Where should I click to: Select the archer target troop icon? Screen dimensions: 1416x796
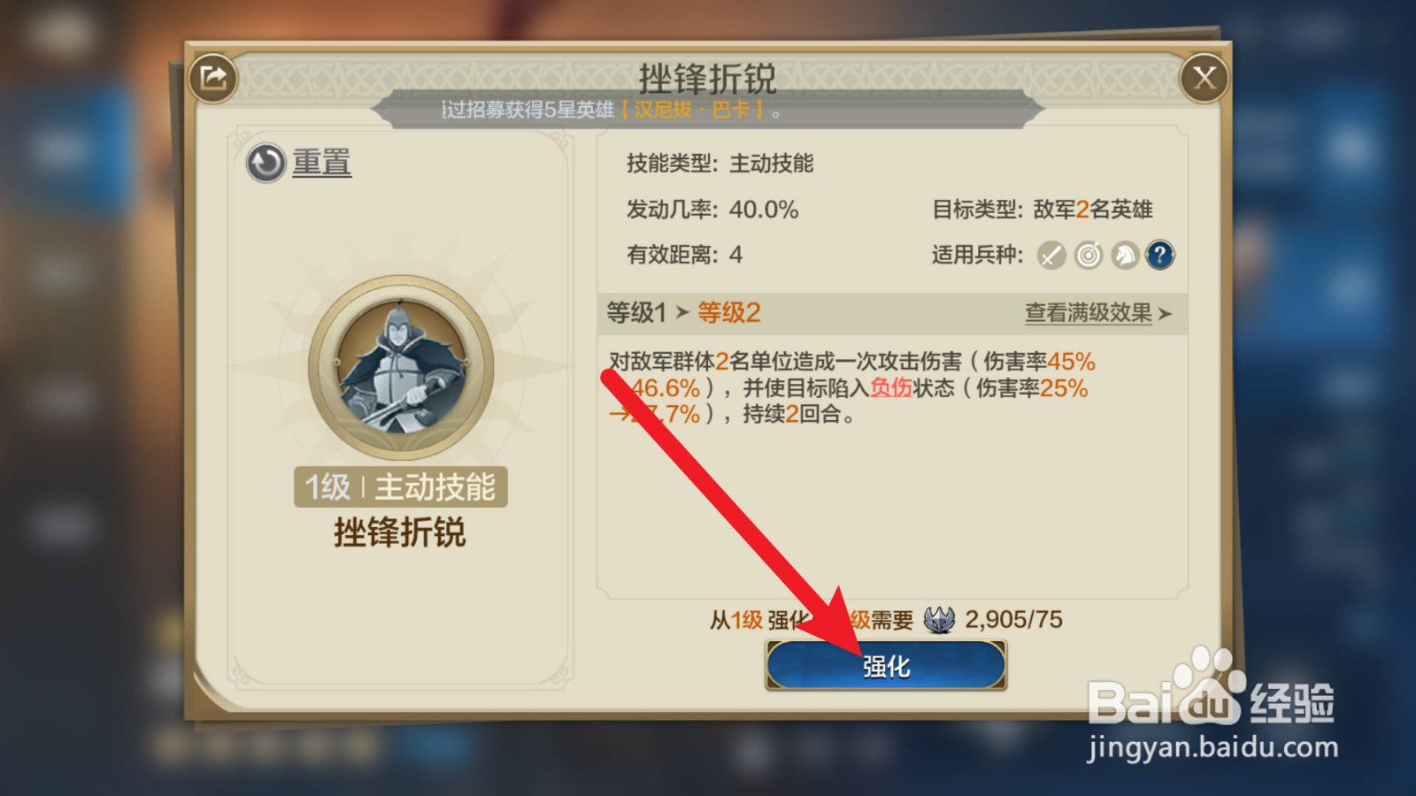click(x=1089, y=256)
